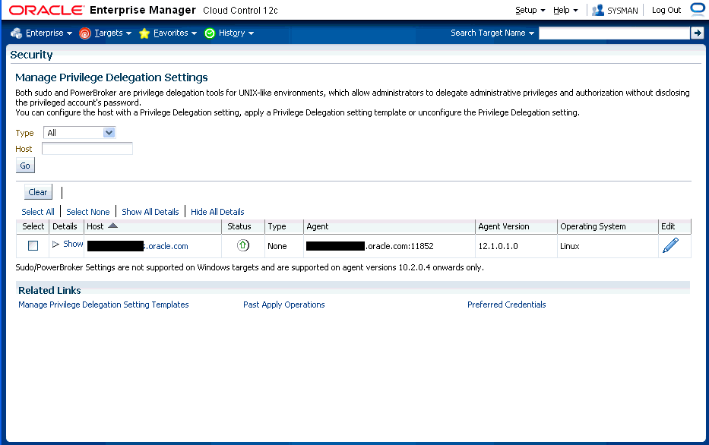The image size is (709, 445).
Task: Click the Targets bullseye icon
Action: tap(85, 33)
